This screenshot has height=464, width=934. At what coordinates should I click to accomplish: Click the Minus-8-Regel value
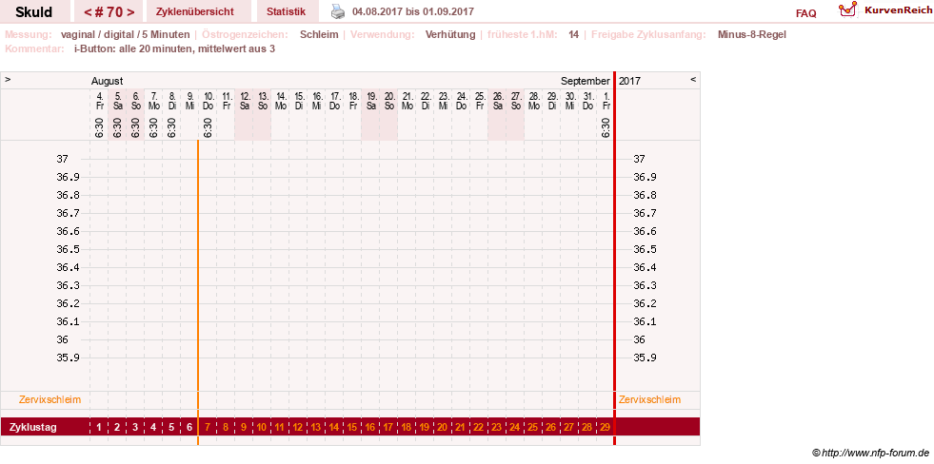(x=752, y=34)
